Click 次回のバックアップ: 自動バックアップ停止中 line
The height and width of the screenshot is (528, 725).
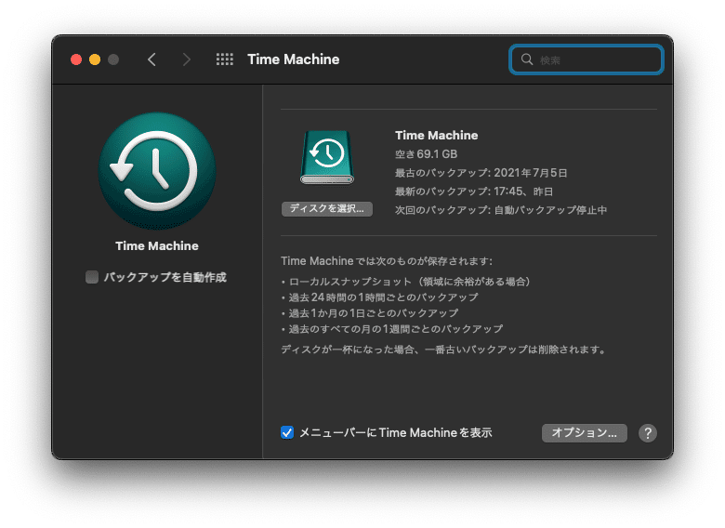click(501, 210)
